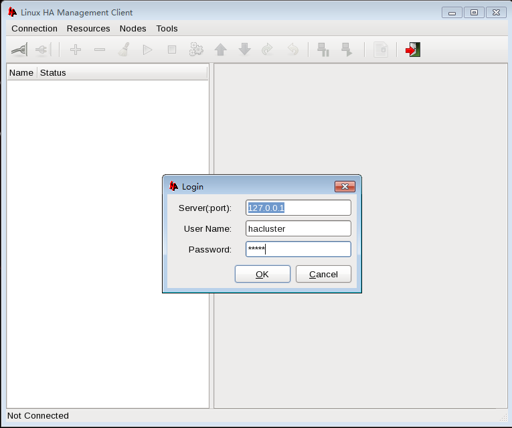Click the red-arrow Exit toolbar icon
512x428 pixels.
(x=413, y=50)
